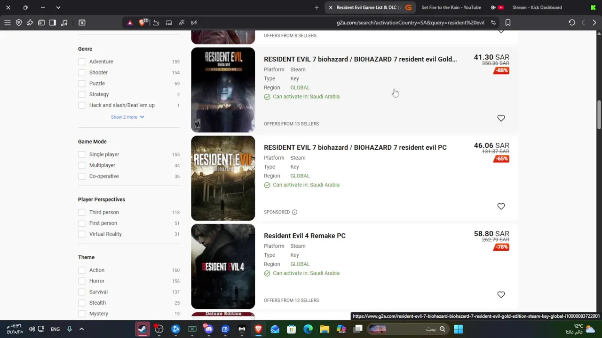Open the tab list dropdown chevron
602x338 pixels.
point(58,8)
